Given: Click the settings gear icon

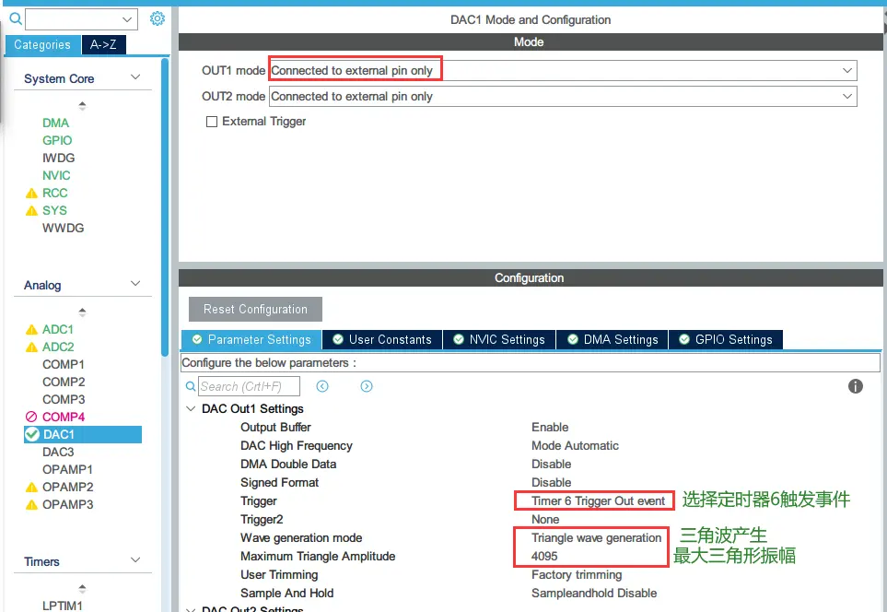Looking at the screenshot, I should coord(157,18).
